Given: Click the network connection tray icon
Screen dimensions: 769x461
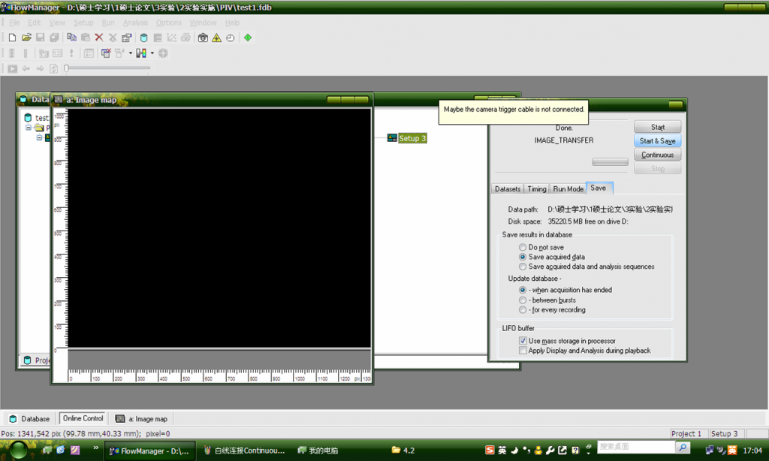Looking at the screenshot, I should 709,450.
